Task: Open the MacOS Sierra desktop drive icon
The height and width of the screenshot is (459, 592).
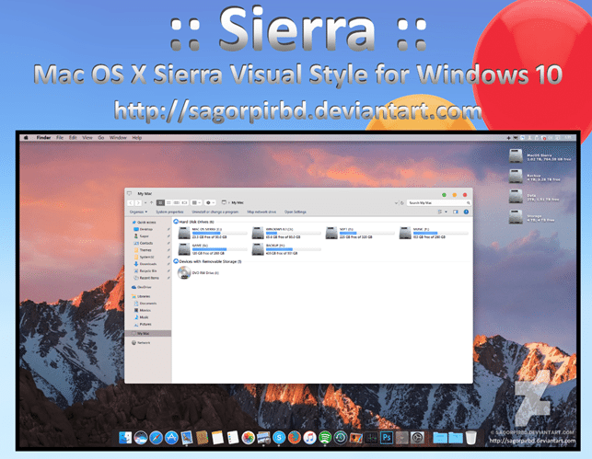Action: (x=516, y=155)
